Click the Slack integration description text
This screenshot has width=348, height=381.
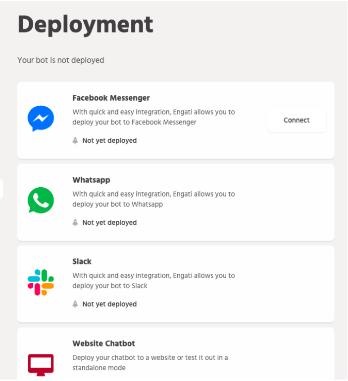tap(153, 281)
